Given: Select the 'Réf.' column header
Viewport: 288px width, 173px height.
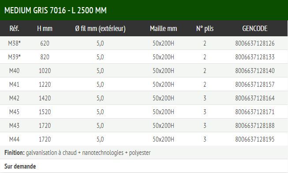Looking at the screenshot, I should (14, 29).
